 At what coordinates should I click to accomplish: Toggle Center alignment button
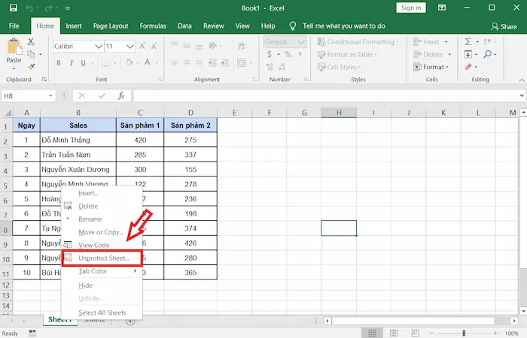coord(187,62)
